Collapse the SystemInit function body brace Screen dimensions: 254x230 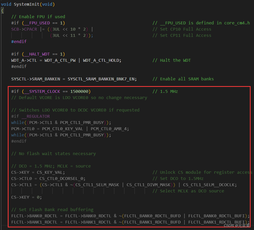(x=2, y=10)
